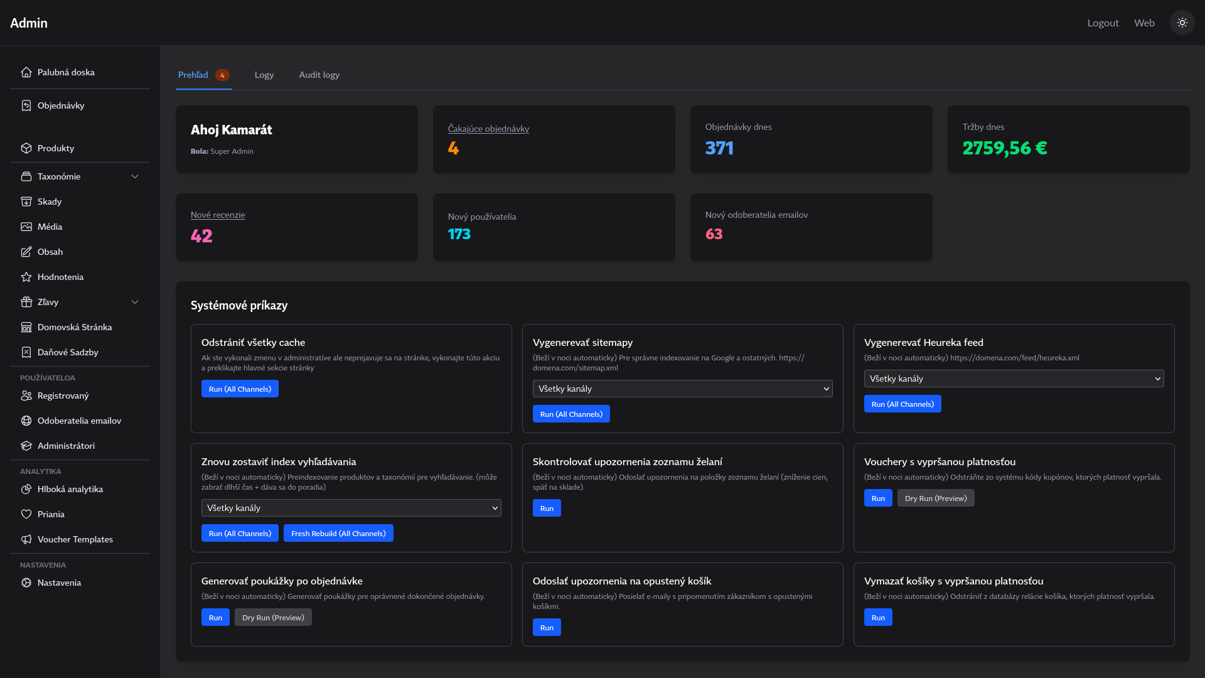1205x678 pixels.
Task: Toggle the light/dark theme sun icon
Action: coord(1182,23)
